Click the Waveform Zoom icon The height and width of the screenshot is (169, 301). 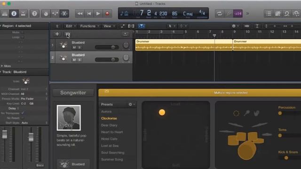pos(247,26)
